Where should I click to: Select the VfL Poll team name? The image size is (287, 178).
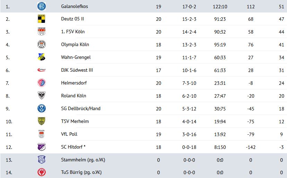(x=69, y=134)
